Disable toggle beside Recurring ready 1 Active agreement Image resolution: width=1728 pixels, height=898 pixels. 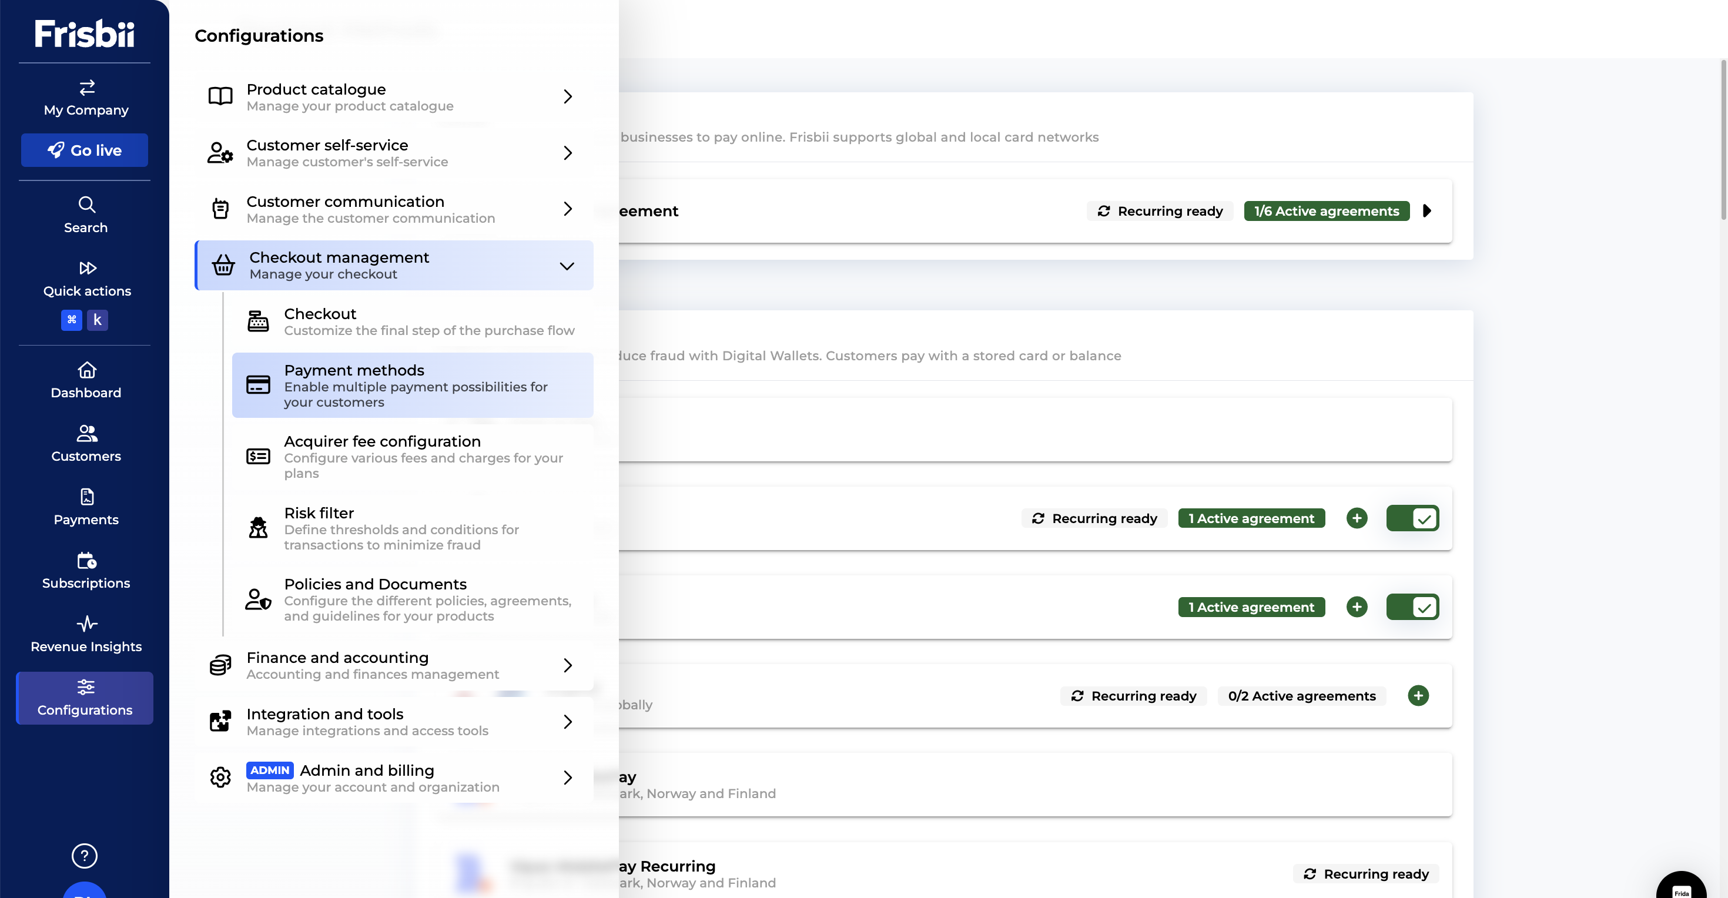pos(1412,518)
